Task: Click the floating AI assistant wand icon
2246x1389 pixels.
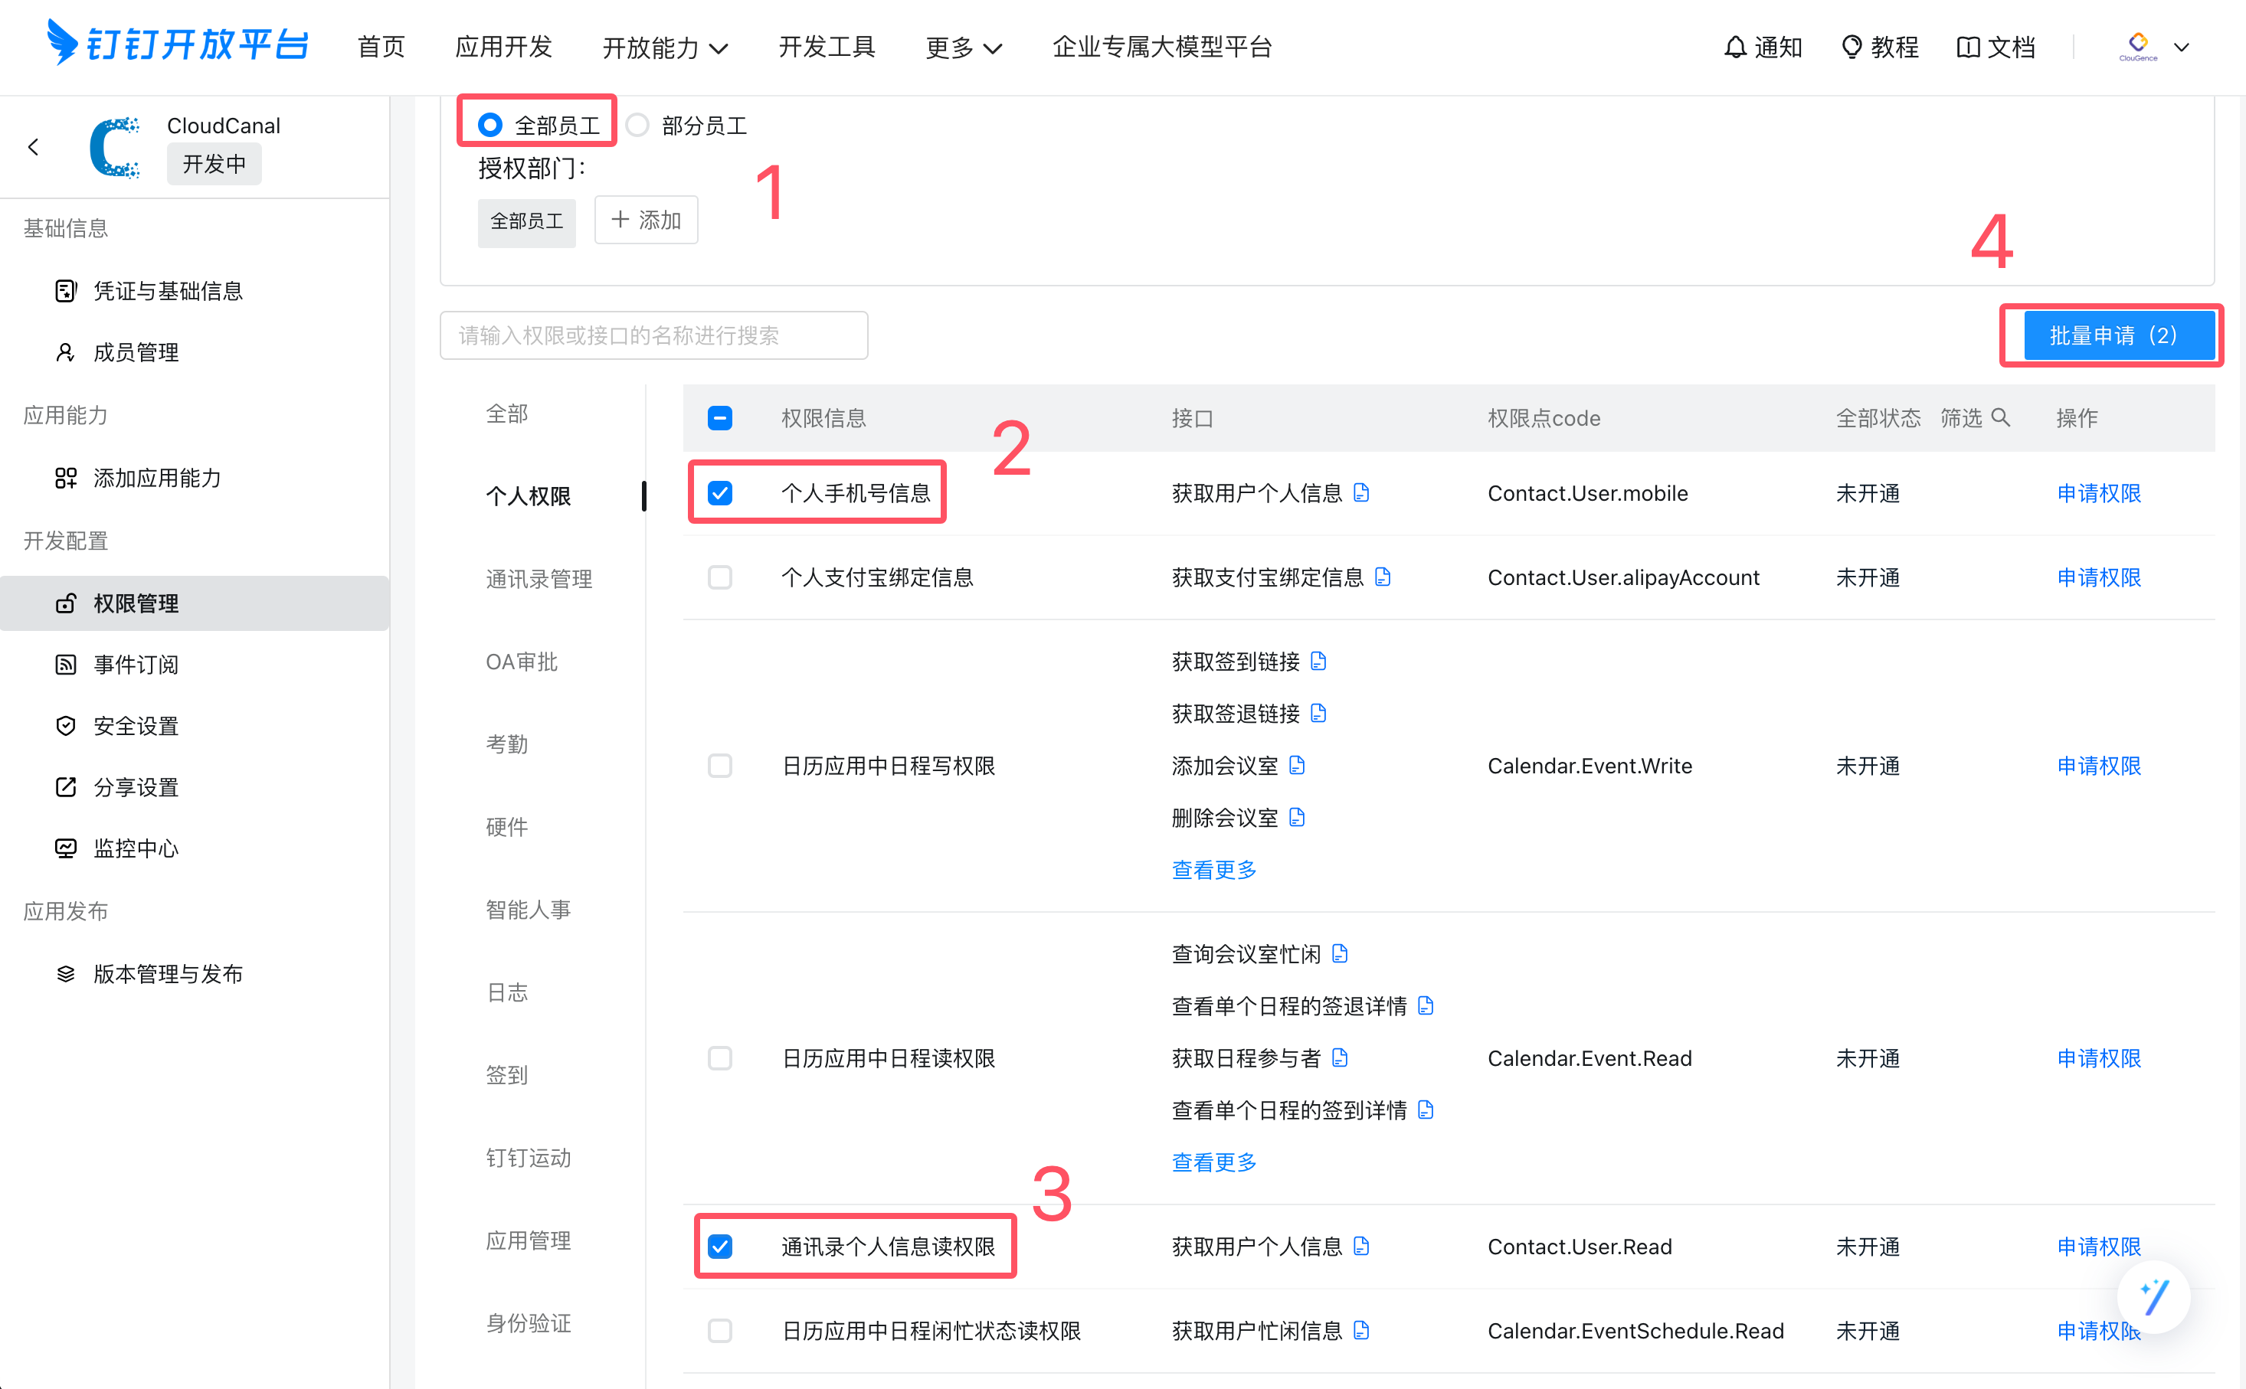Action: tap(2153, 1296)
